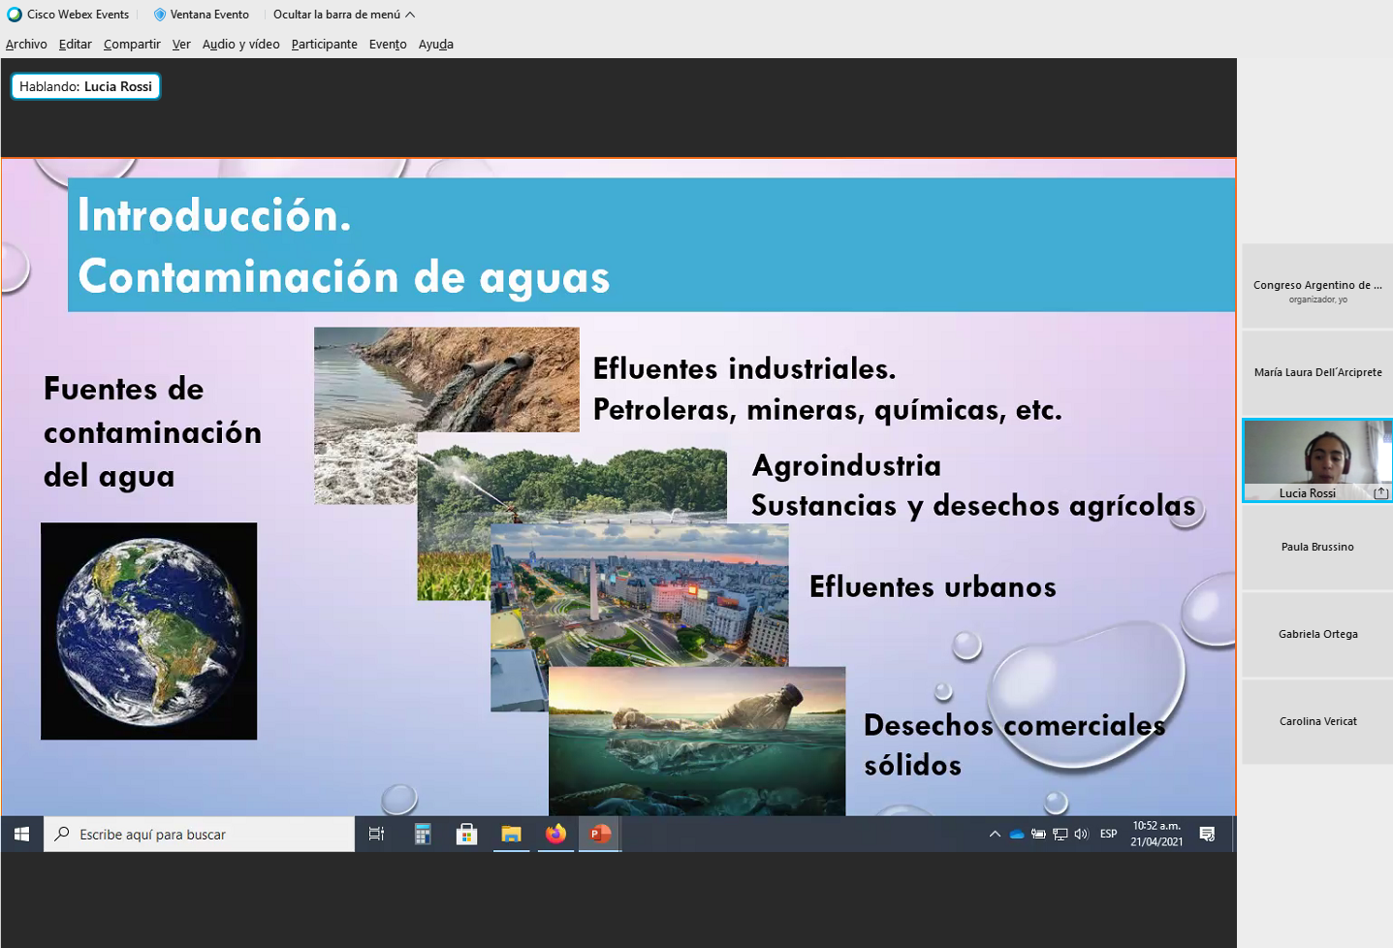Image resolution: width=1393 pixels, height=948 pixels.
Task: Open the Compartir menu
Action: pyautogui.click(x=132, y=45)
